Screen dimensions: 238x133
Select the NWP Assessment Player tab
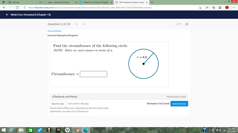(131, 2)
